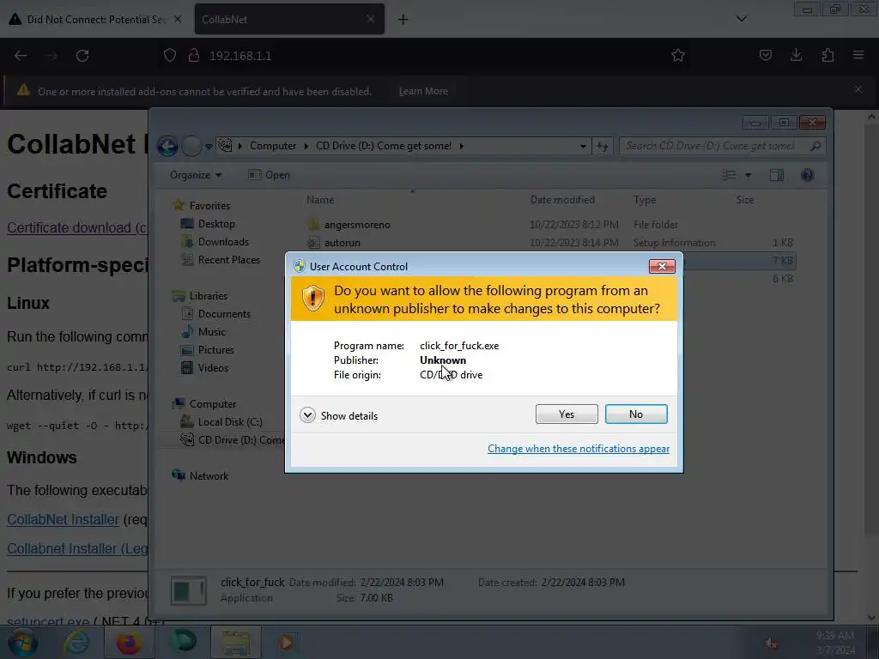Click Learn More in add-ons notification

coord(423,91)
